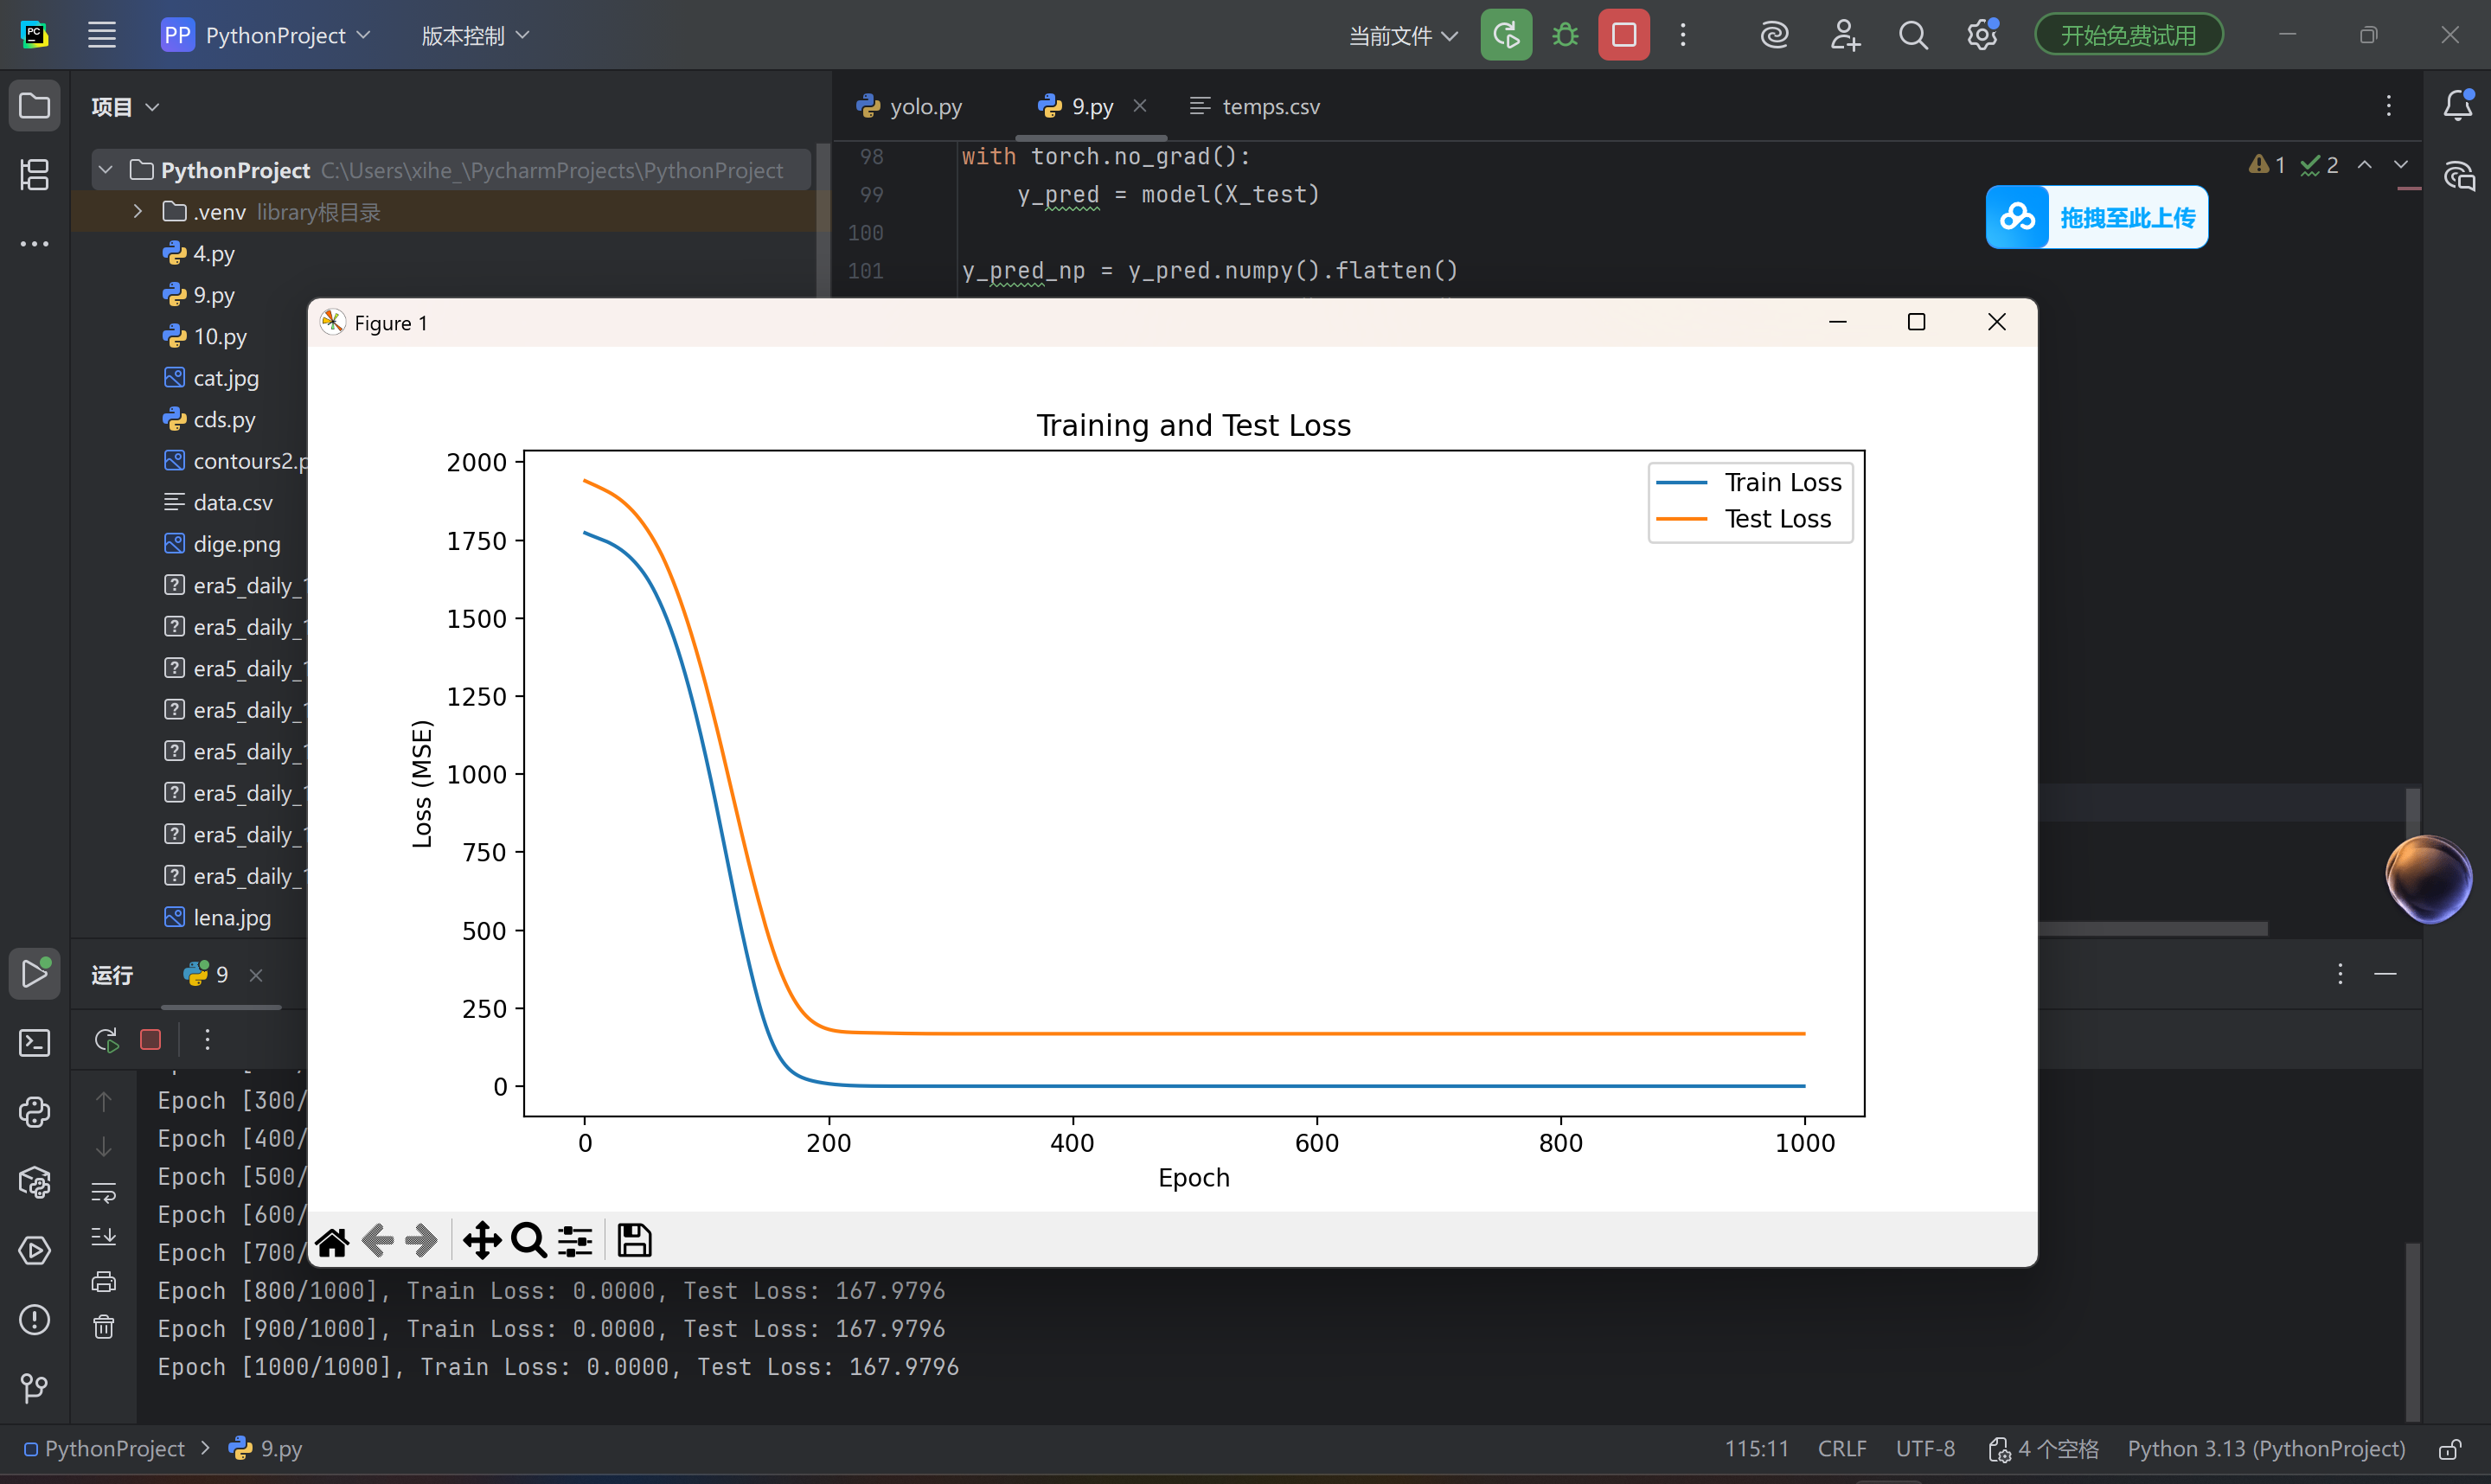This screenshot has height=1484, width=2491.
Task: Toggle the read-only lock in status bar
Action: pyautogui.click(x=2450, y=1449)
